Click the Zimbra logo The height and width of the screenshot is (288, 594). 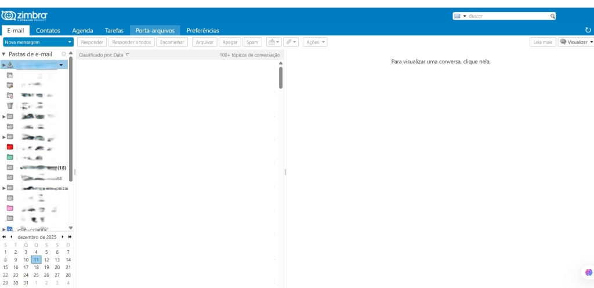[25, 15]
